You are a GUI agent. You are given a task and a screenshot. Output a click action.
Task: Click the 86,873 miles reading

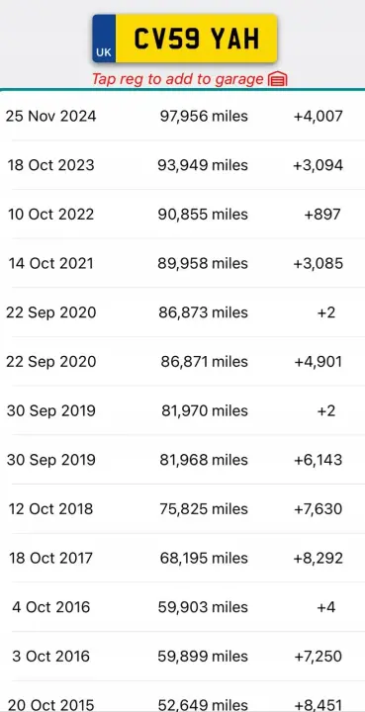pyautogui.click(x=203, y=312)
